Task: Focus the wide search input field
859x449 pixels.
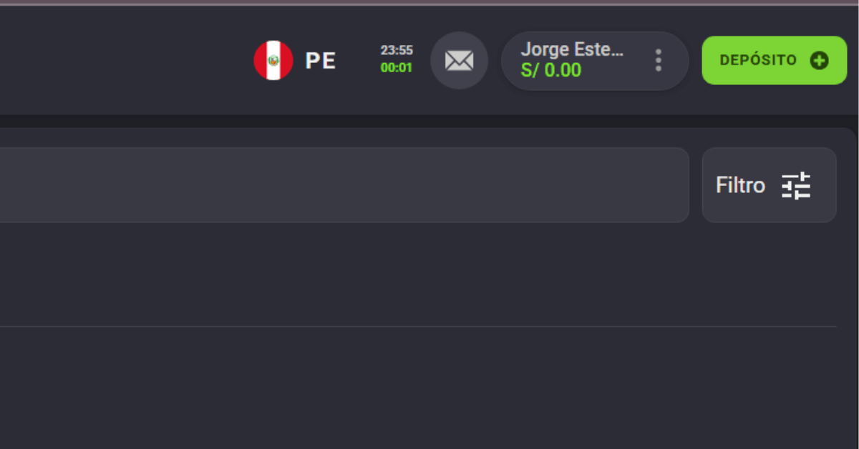Action: [344, 185]
